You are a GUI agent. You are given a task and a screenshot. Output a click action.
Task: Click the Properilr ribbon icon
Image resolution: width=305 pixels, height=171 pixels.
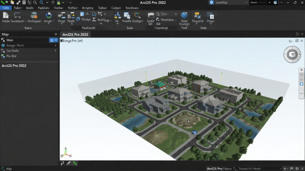click(197, 15)
